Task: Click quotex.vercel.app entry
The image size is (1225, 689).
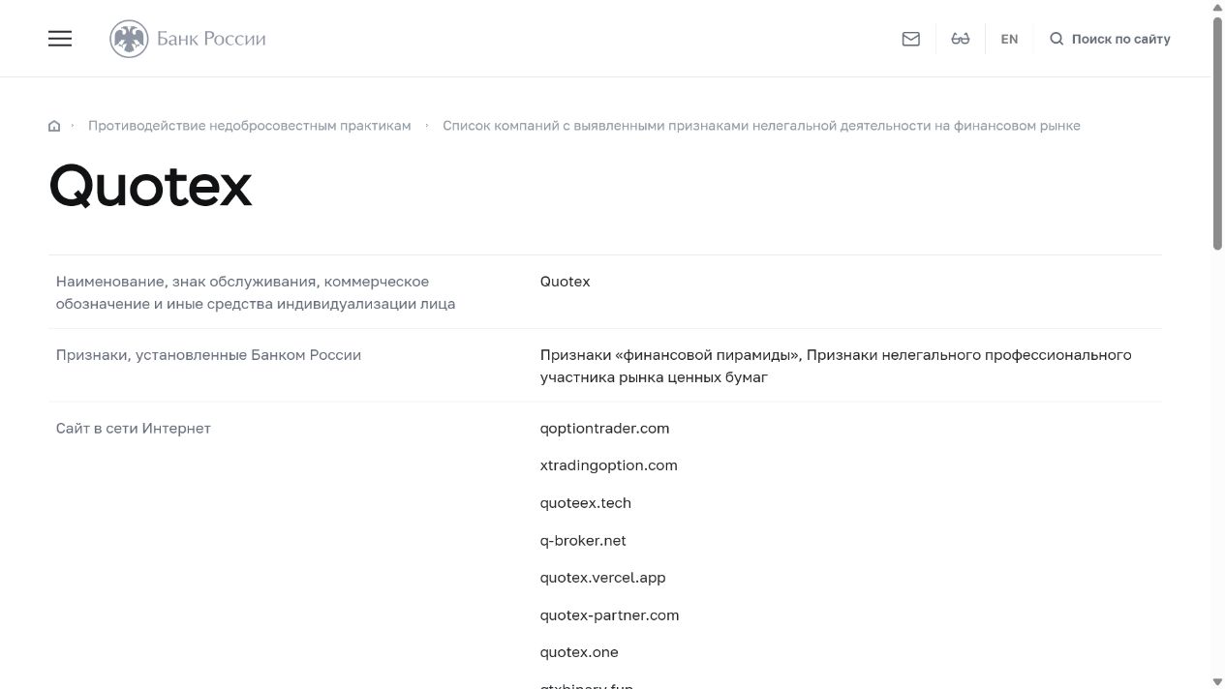Action: 602,578
